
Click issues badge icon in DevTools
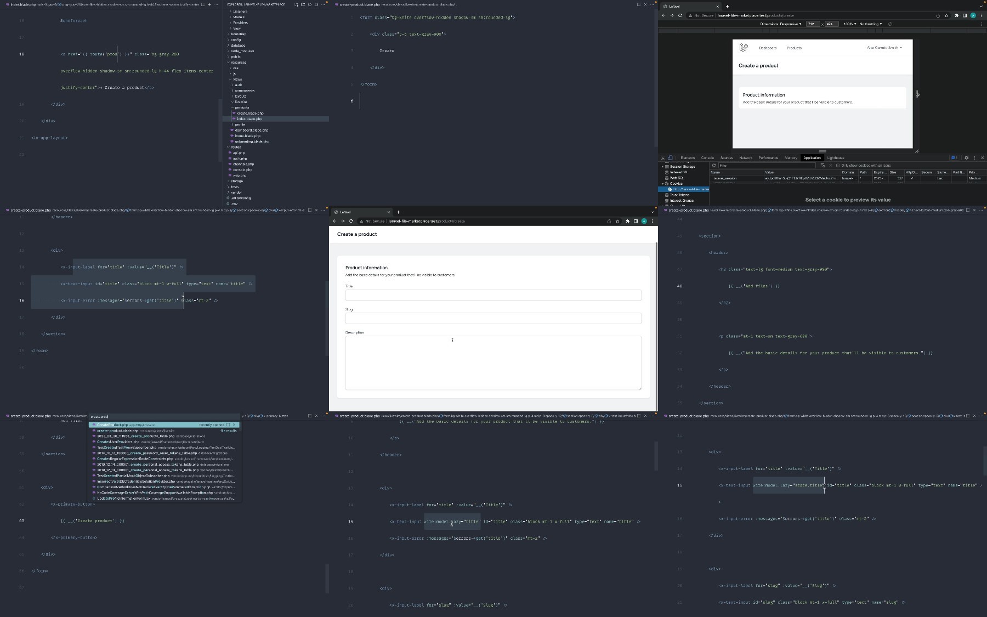954,157
